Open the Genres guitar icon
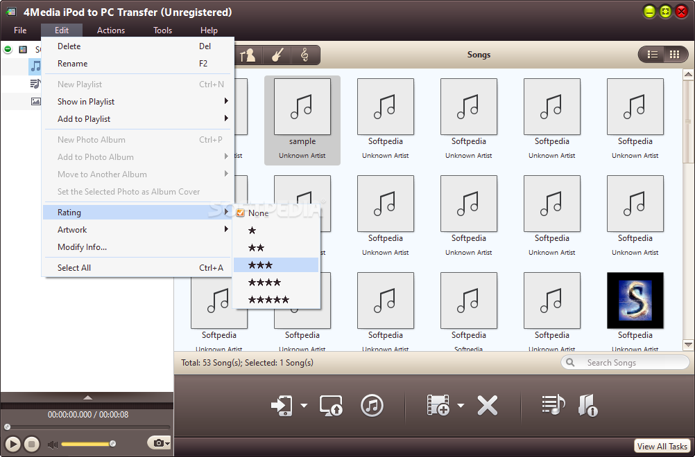Image resolution: width=695 pixels, height=457 pixels. (277, 55)
